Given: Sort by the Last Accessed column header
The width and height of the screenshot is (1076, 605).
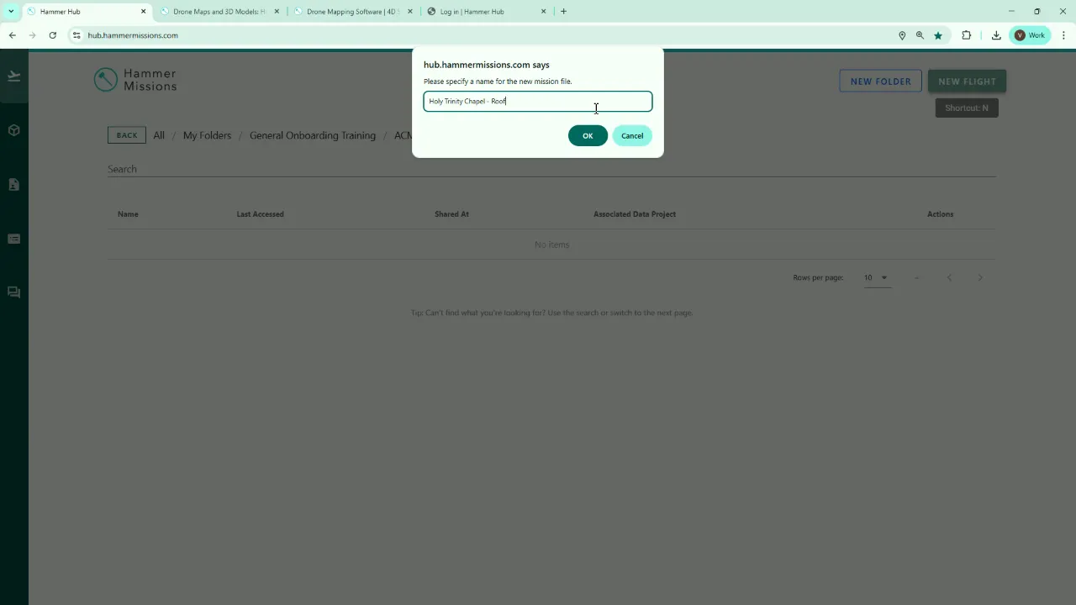Looking at the screenshot, I should [x=261, y=214].
